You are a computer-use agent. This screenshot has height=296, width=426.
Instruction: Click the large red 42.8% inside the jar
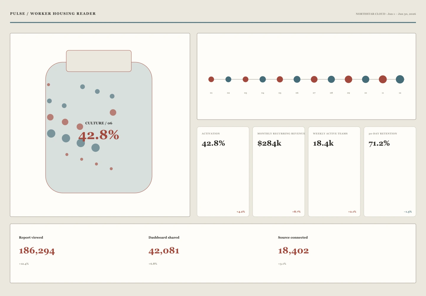point(99,135)
